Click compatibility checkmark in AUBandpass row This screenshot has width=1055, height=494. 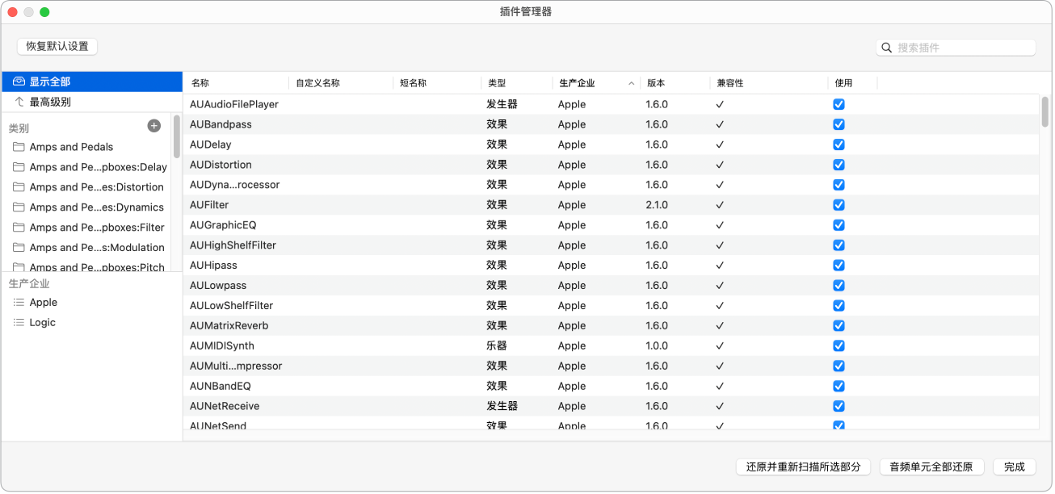[x=720, y=124]
